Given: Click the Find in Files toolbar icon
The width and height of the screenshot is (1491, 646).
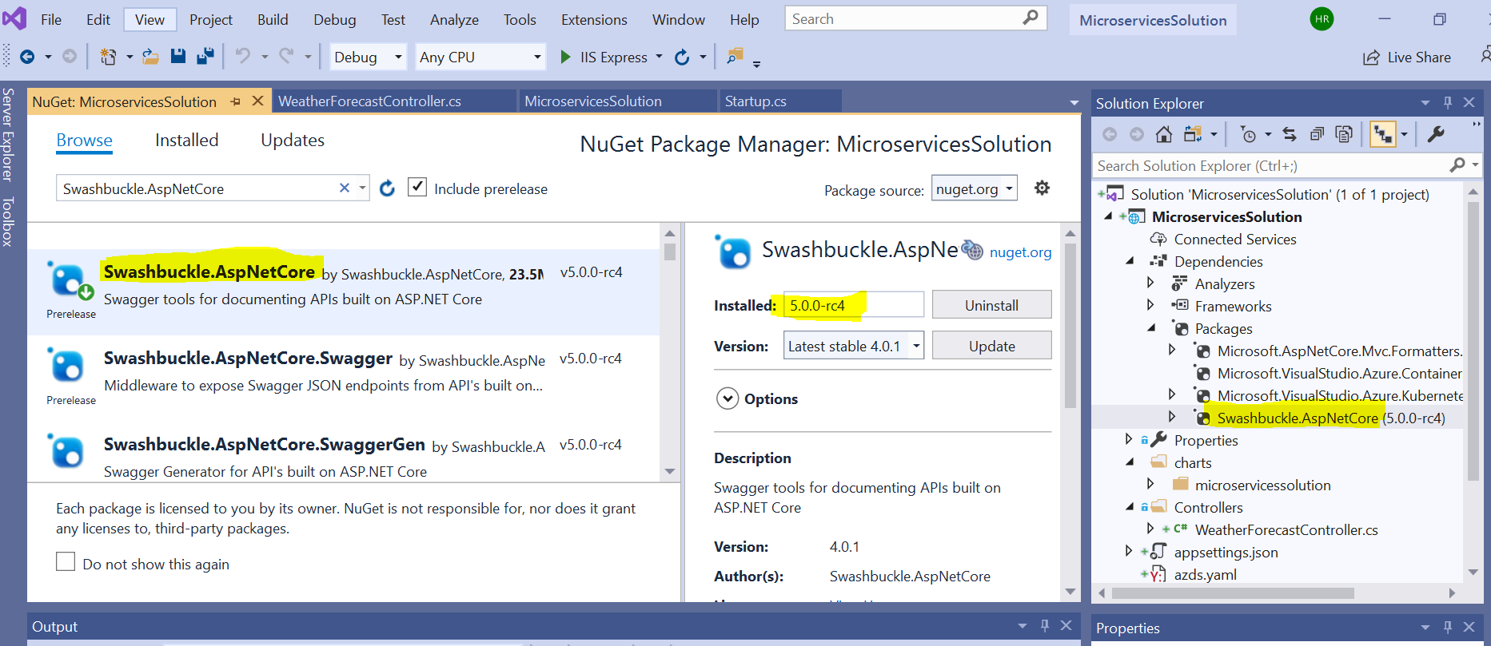Looking at the screenshot, I should pyautogui.click(x=735, y=56).
